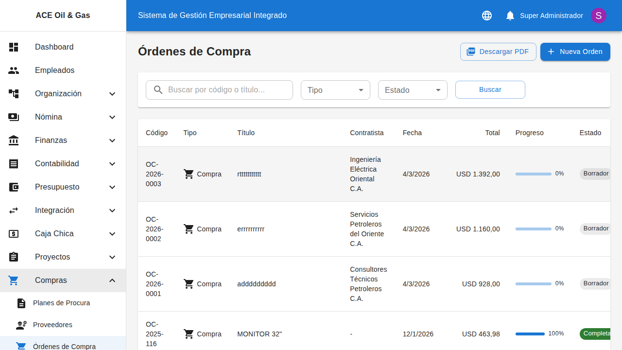Click the Nueva Orden button
Screen dimensions: 622x350
[x=575, y=52]
